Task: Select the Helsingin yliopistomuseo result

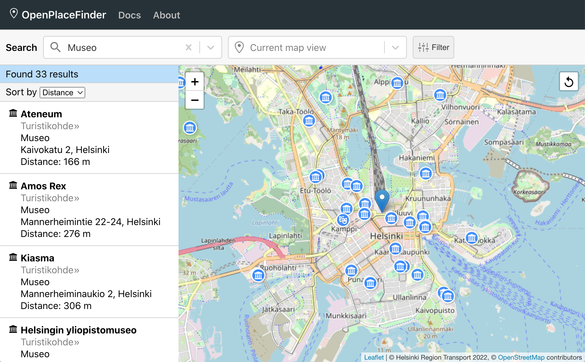Action: click(x=89, y=340)
